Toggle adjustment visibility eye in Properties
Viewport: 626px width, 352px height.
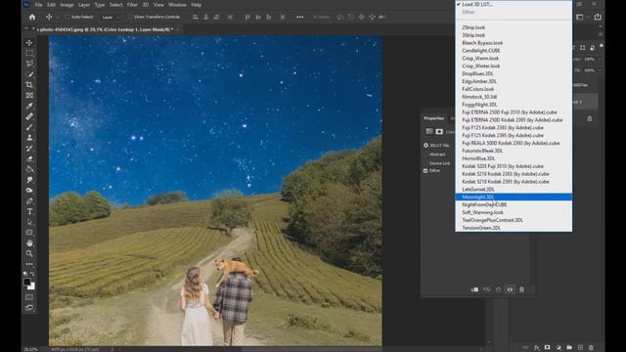[x=510, y=289]
